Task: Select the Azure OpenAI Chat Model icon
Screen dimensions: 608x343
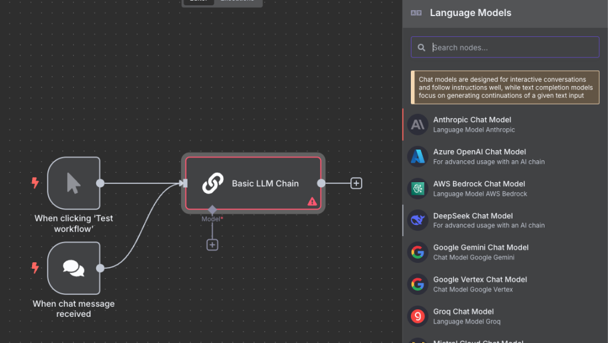Action: pyautogui.click(x=418, y=157)
